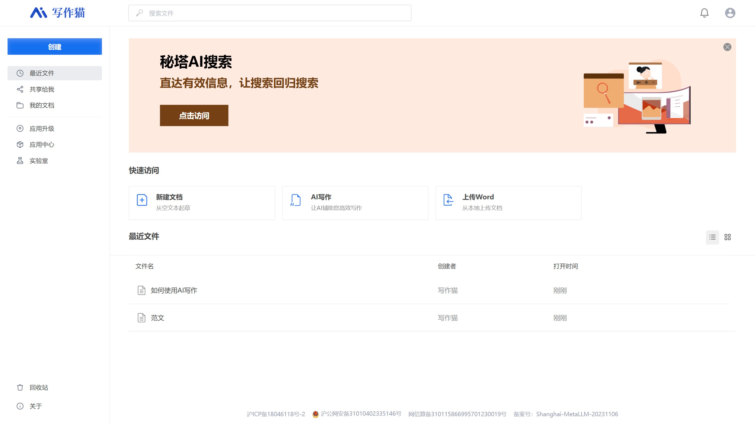Click the notification bell
755x425 pixels.
[x=705, y=13]
